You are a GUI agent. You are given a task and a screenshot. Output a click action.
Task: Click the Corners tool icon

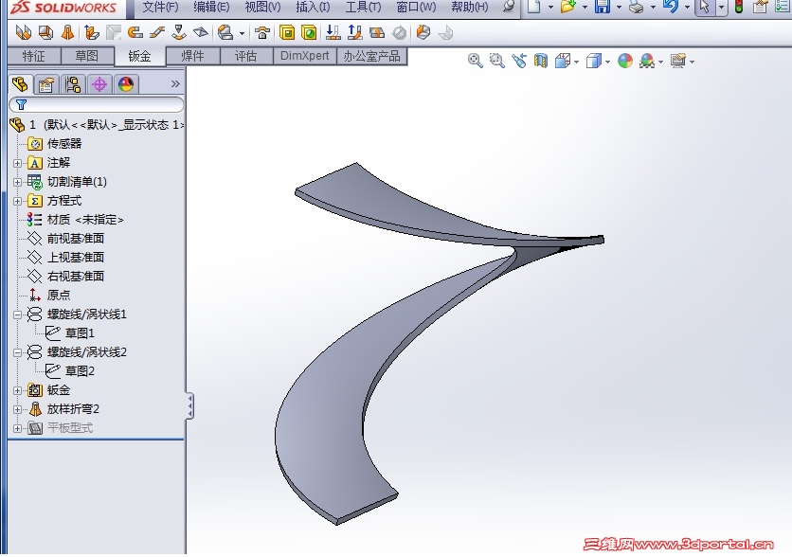tap(225, 33)
